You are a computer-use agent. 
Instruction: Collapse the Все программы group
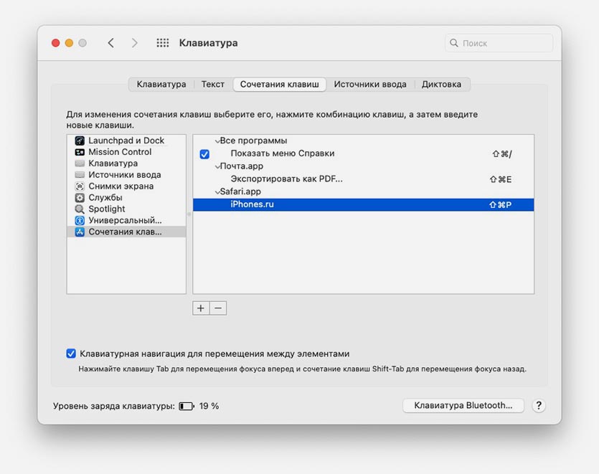[x=217, y=141]
